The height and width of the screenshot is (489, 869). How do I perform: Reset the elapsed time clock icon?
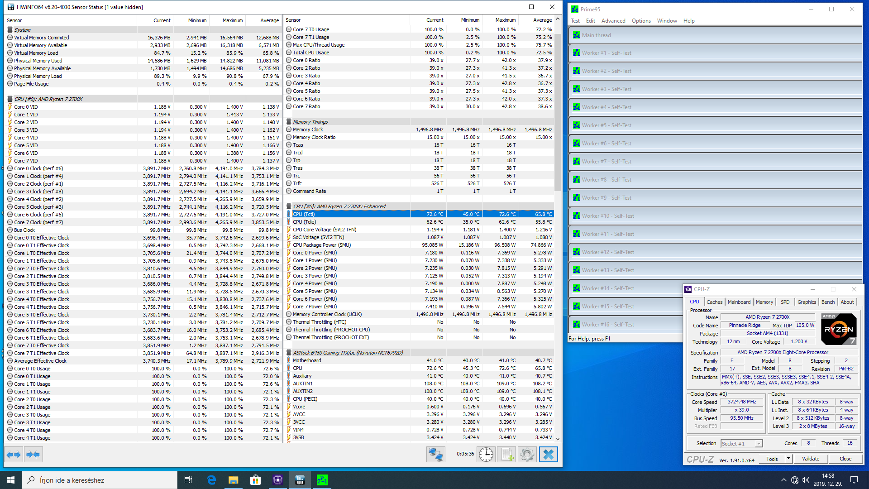click(486, 455)
